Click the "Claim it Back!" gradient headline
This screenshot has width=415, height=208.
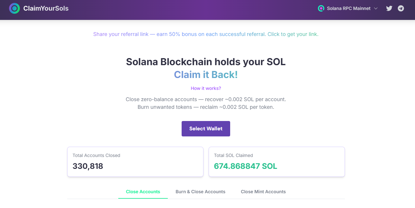click(206, 75)
